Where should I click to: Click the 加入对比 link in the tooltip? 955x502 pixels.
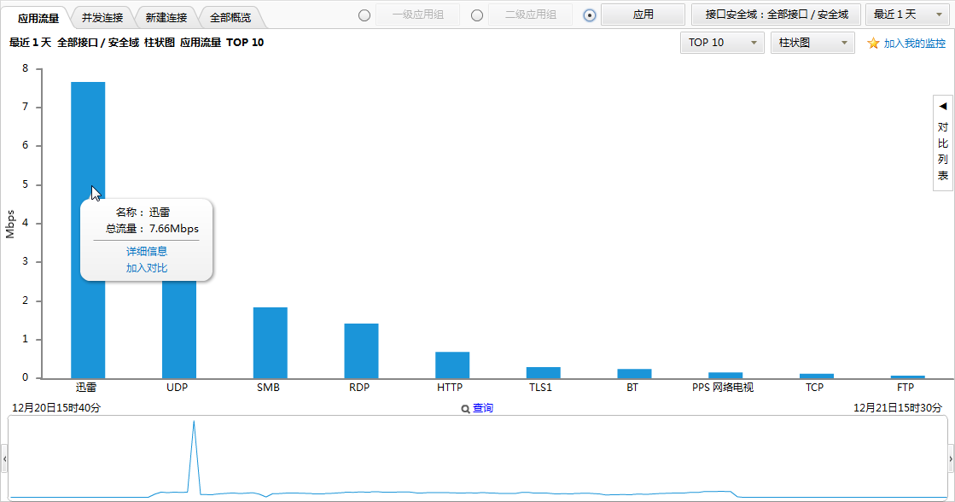pos(147,268)
